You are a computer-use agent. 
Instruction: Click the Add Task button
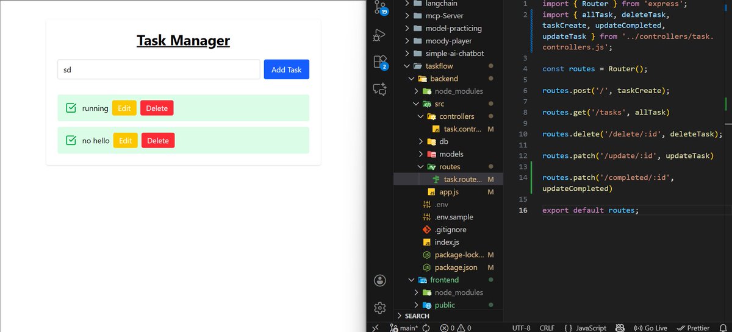tap(286, 69)
